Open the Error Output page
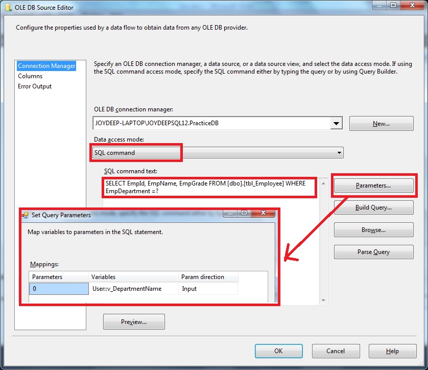This screenshot has width=428, height=370. (34, 86)
